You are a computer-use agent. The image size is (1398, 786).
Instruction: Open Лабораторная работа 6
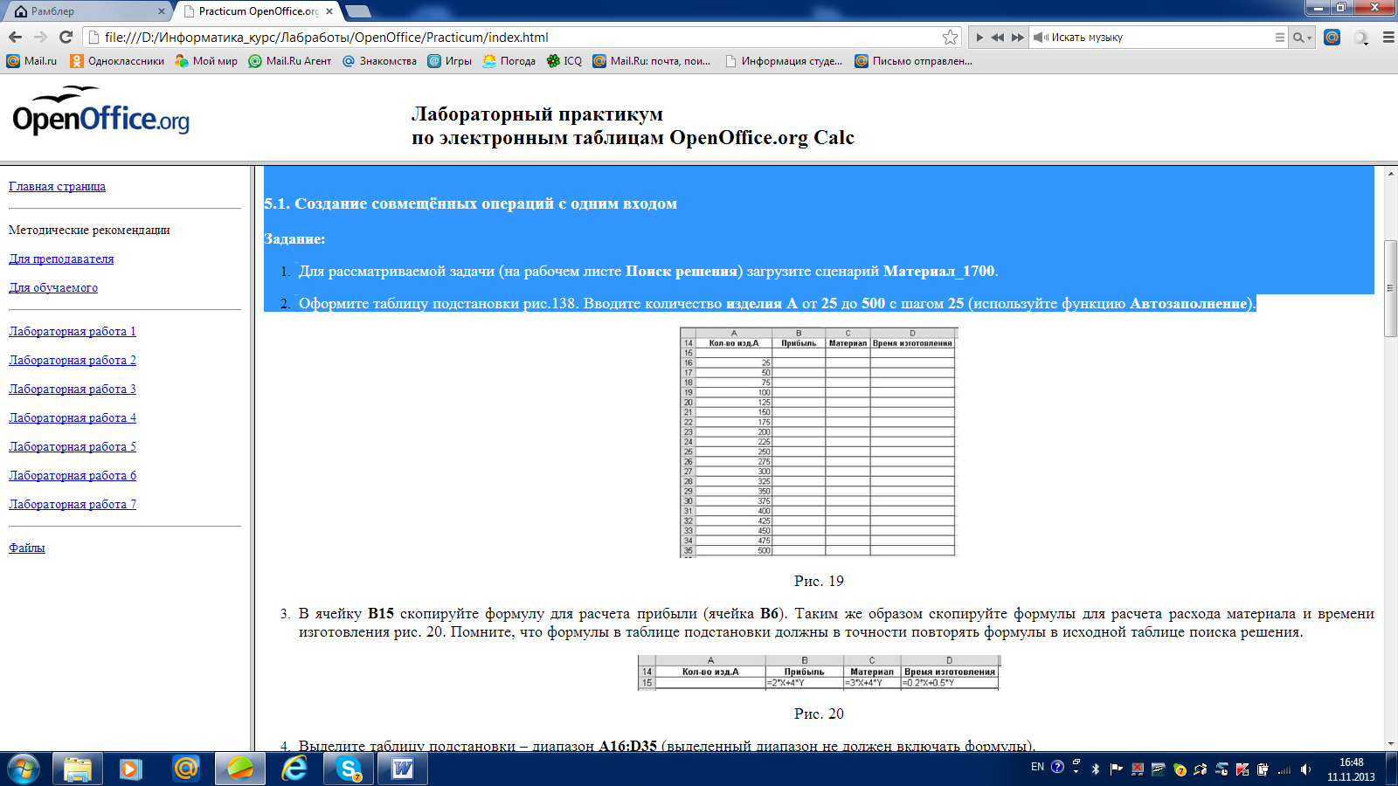[73, 475]
